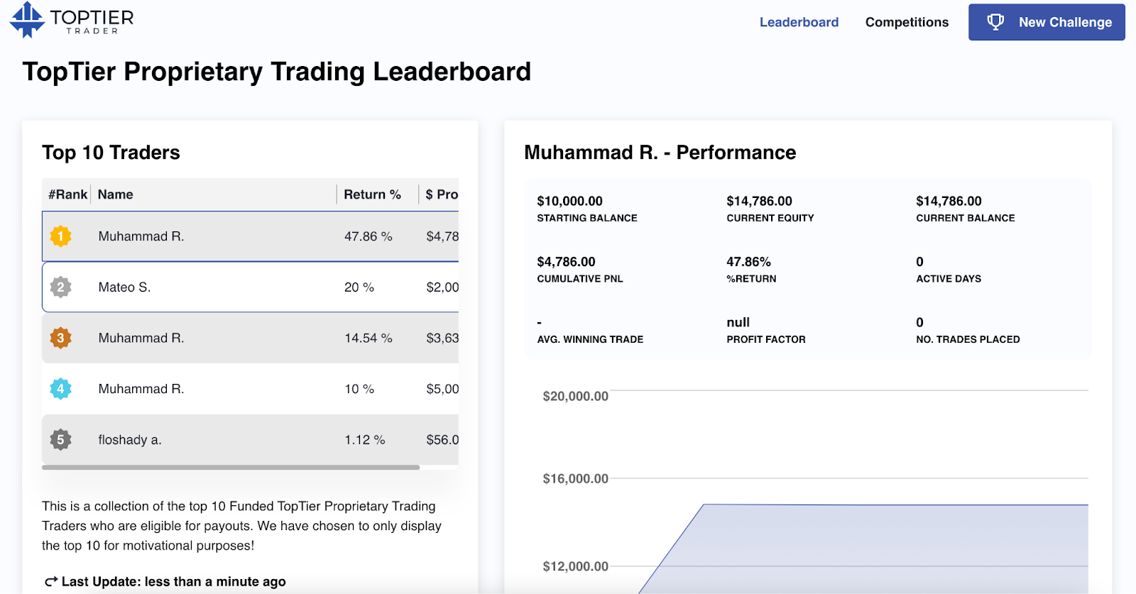Click the $20,000.00 chart axis label
Viewport: 1136px width, 594px height.
(x=575, y=396)
